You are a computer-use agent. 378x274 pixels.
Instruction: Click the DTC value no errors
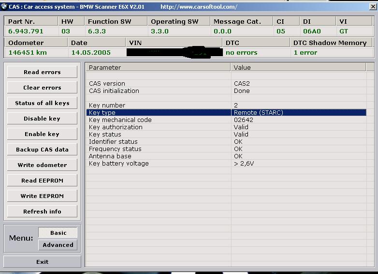[x=242, y=52]
